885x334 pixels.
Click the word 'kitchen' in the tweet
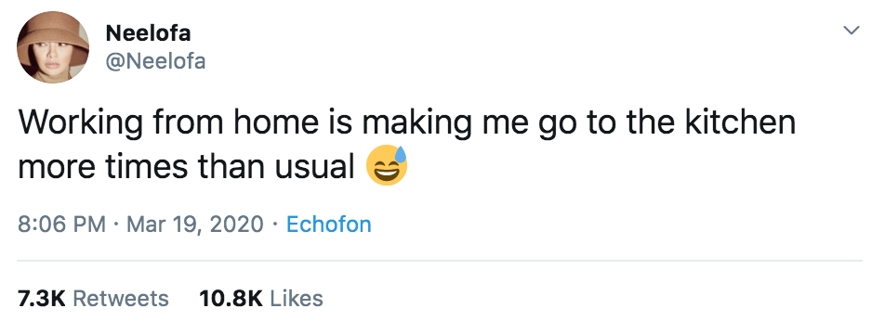pyautogui.click(x=741, y=122)
